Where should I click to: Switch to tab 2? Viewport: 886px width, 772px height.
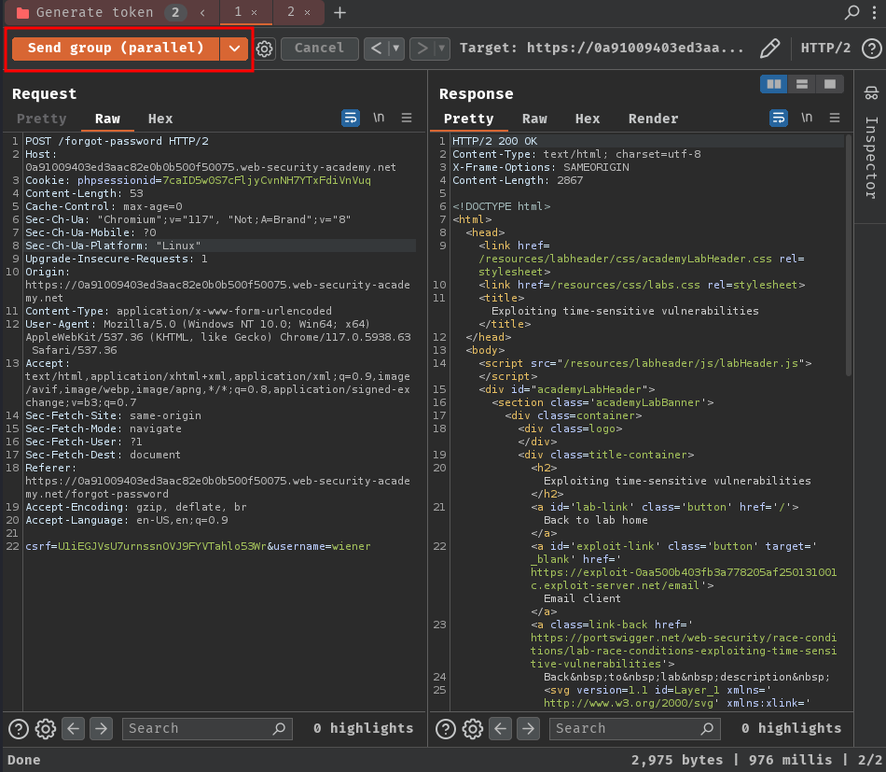291,12
